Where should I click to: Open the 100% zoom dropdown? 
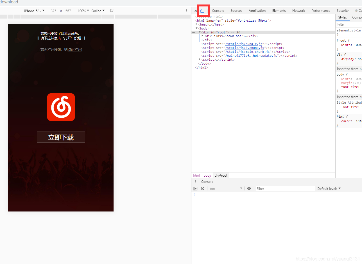83,11
